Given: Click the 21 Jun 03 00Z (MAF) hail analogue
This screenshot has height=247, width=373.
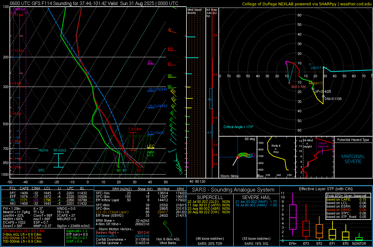Looking at the screenshot, I should [x=256, y=202].
